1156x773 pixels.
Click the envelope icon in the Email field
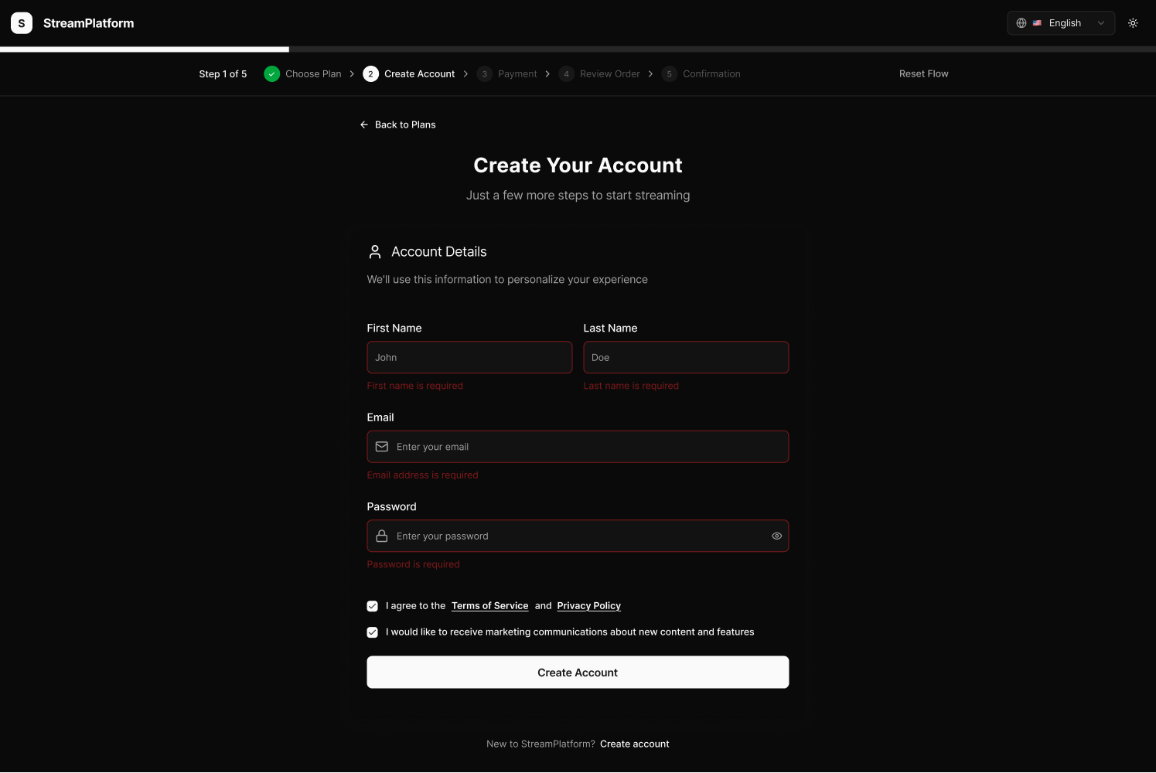point(381,446)
